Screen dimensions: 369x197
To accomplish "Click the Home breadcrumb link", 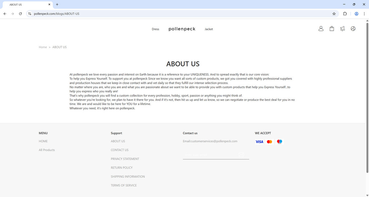I will point(43,47).
